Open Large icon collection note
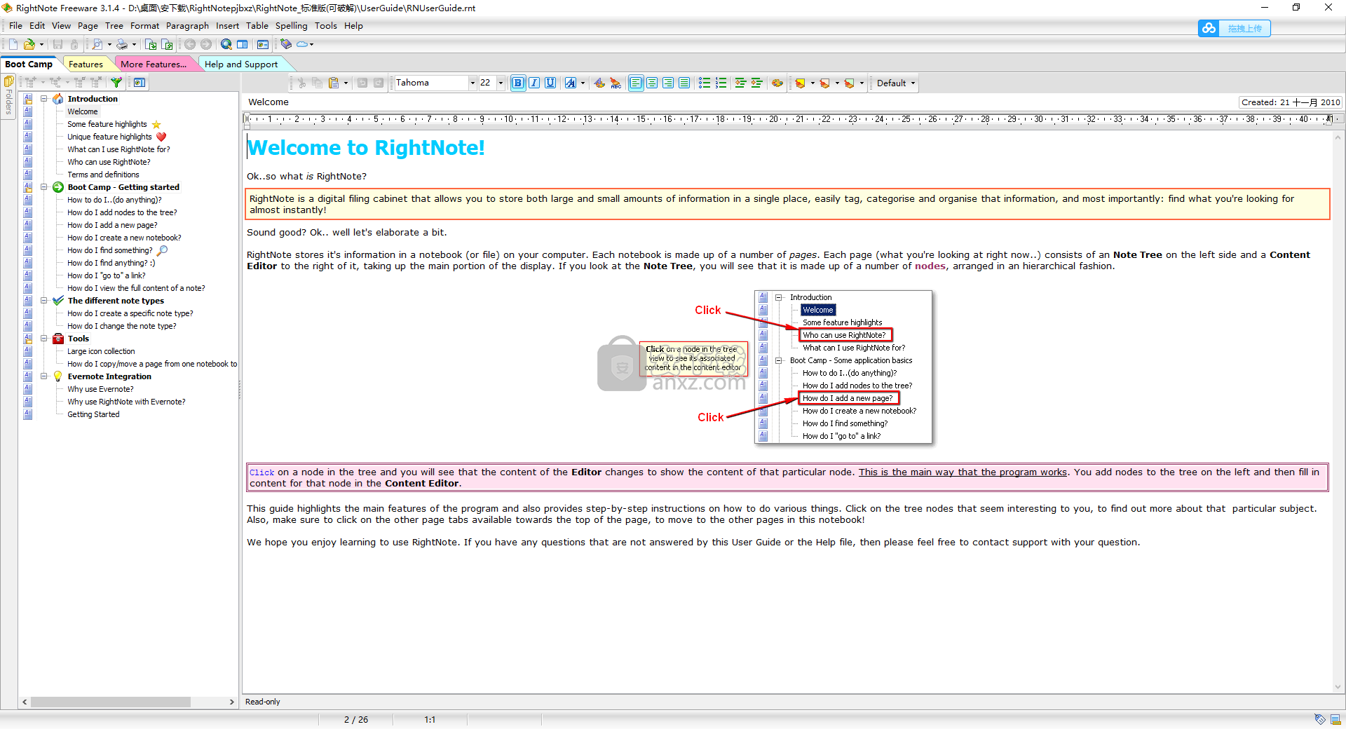 [101, 351]
